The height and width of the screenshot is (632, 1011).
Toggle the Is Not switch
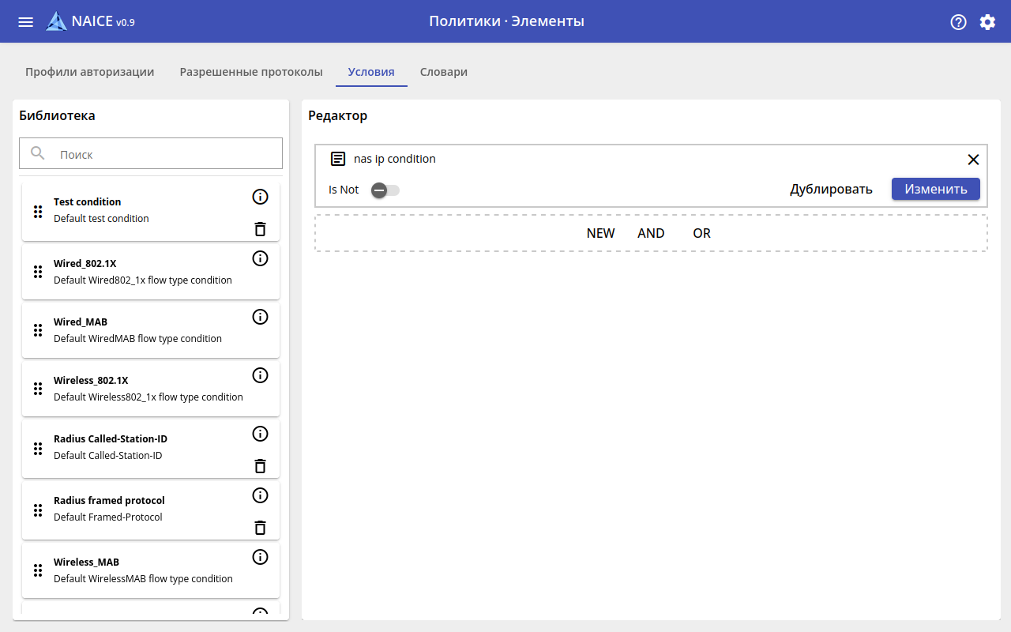point(385,190)
